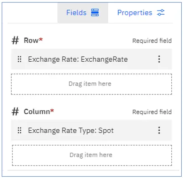Open the Properties tab

tap(141, 13)
